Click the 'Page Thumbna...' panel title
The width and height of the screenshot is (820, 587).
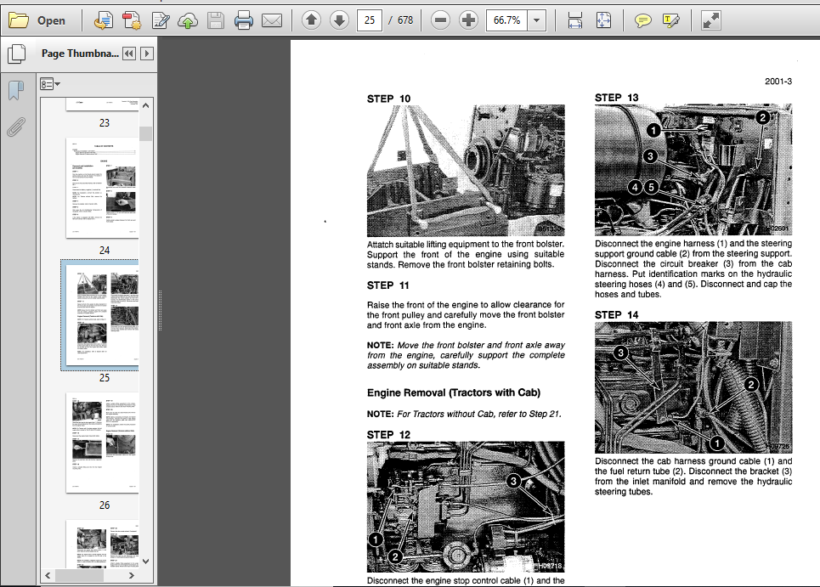tap(80, 54)
